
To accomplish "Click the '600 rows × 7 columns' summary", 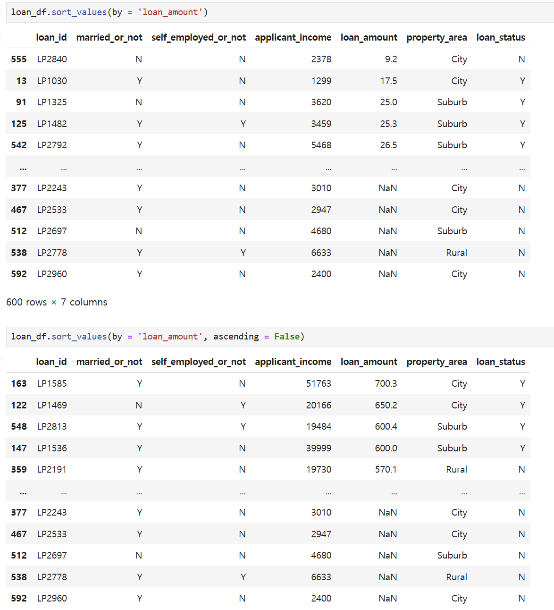I will [x=57, y=302].
